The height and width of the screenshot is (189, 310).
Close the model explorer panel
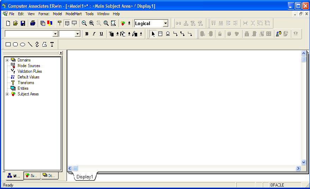61,53
